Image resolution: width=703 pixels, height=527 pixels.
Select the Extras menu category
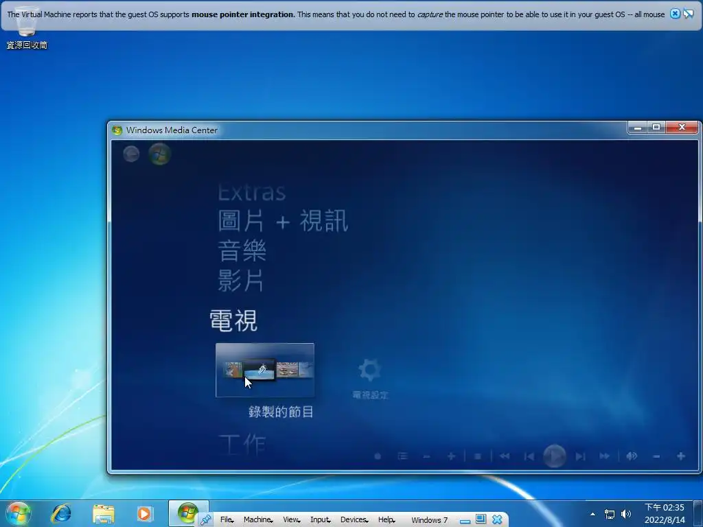(x=251, y=193)
